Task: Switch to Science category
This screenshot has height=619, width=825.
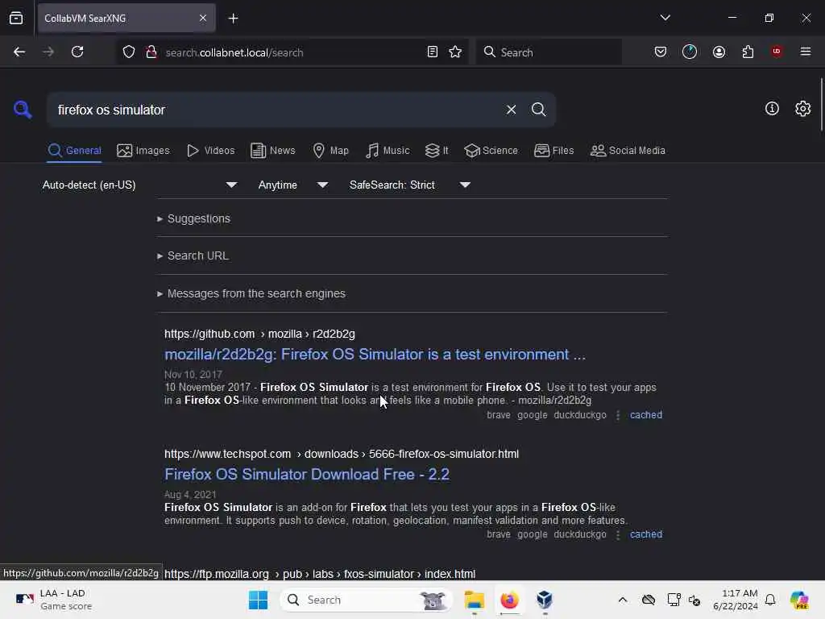Action: coord(491,151)
